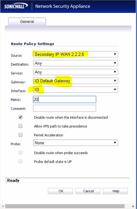Click the OK button
Screen dimensions: 137x209
pyautogui.click(x=60, y=191)
